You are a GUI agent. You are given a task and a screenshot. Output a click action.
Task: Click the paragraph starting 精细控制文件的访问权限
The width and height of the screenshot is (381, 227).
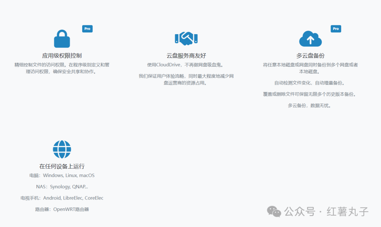tap(62, 68)
